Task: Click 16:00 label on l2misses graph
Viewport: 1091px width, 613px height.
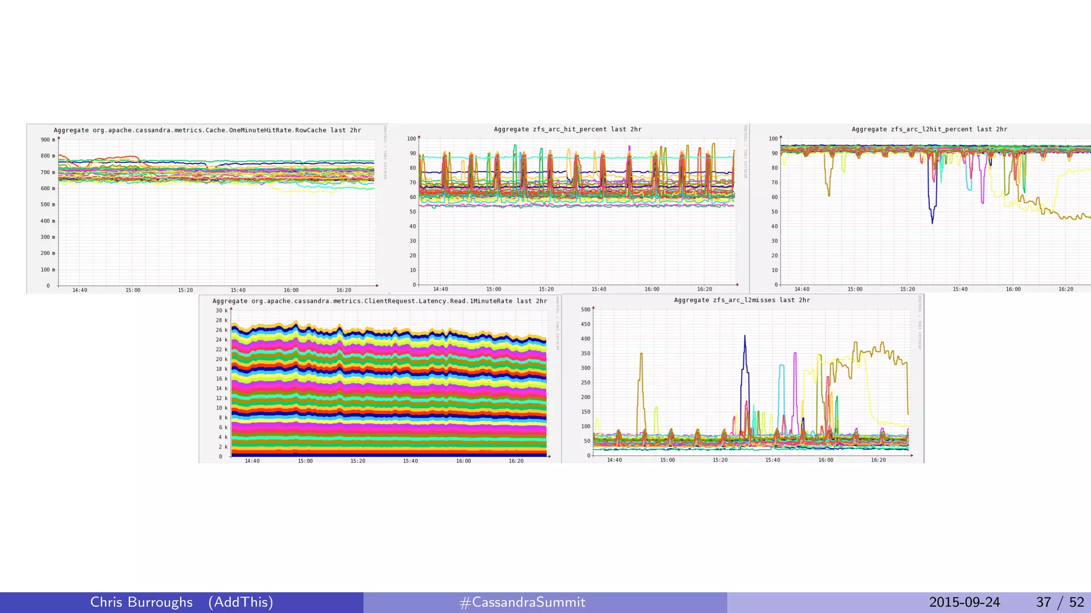Action: (826, 460)
